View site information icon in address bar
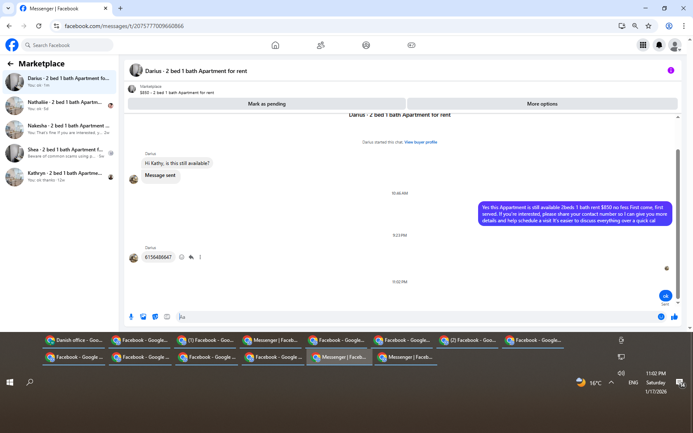693x433 pixels. (57, 26)
